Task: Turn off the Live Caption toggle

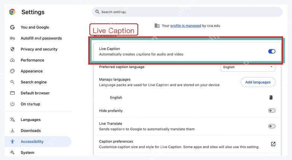Action: 272,51
